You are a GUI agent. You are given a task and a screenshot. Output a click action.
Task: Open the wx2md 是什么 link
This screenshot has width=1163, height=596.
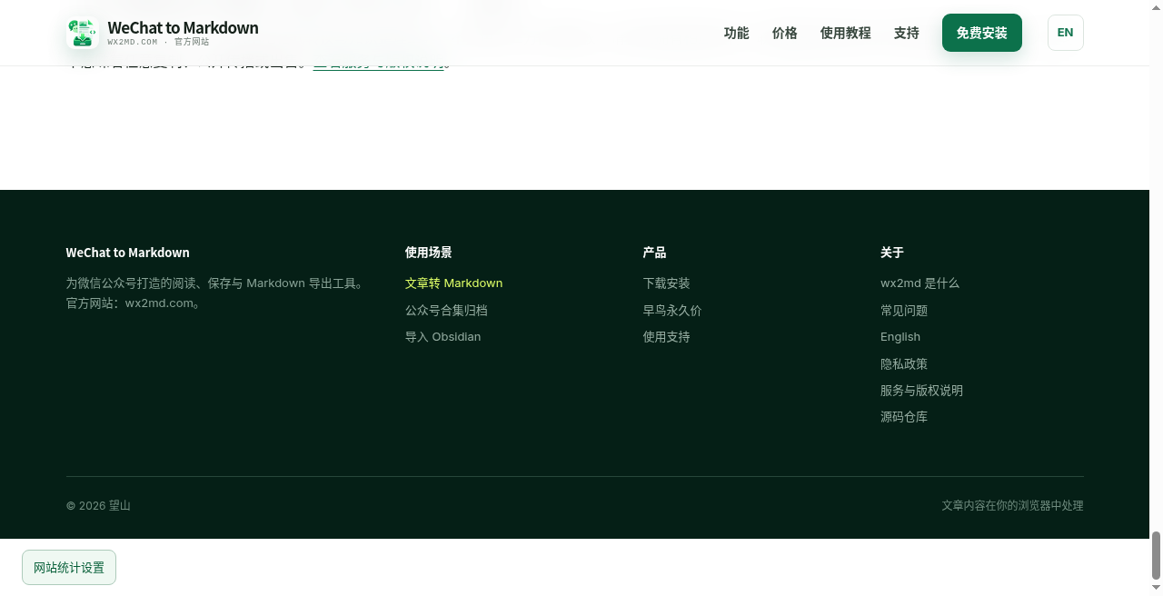tap(919, 283)
